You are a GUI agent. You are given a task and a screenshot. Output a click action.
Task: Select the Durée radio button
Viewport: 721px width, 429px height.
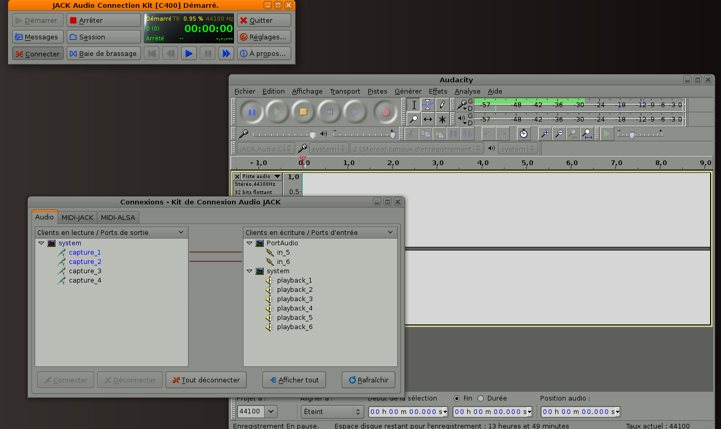pos(481,398)
